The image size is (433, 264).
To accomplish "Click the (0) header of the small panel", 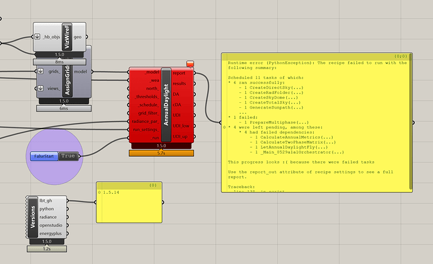I will tap(129, 186).
